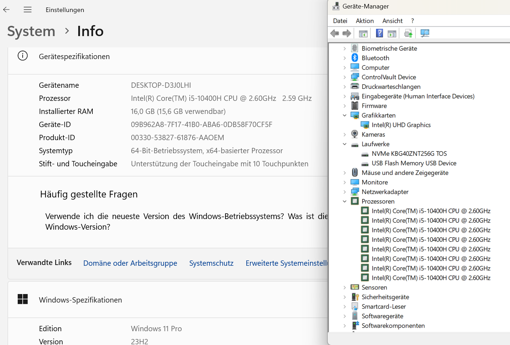Image resolution: width=510 pixels, height=345 pixels.
Task: Click the ControlVault Device icon
Action: point(355,77)
